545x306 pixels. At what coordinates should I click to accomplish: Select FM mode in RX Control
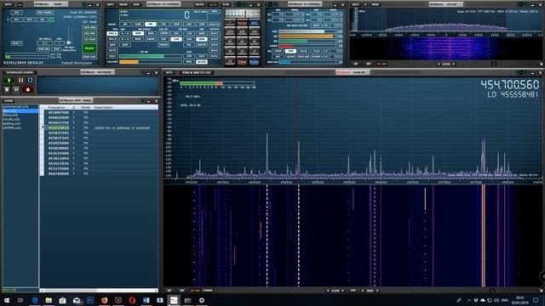(x=151, y=25)
